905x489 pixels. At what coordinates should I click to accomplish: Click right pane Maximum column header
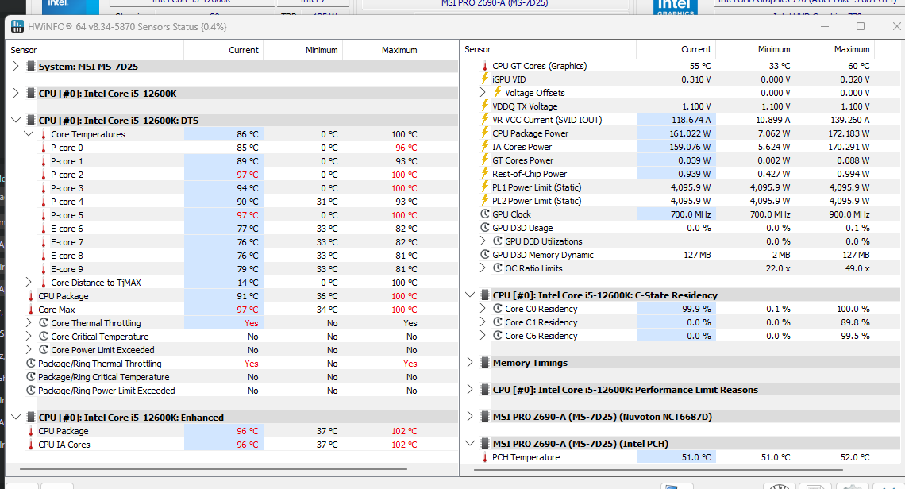(834, 50)
